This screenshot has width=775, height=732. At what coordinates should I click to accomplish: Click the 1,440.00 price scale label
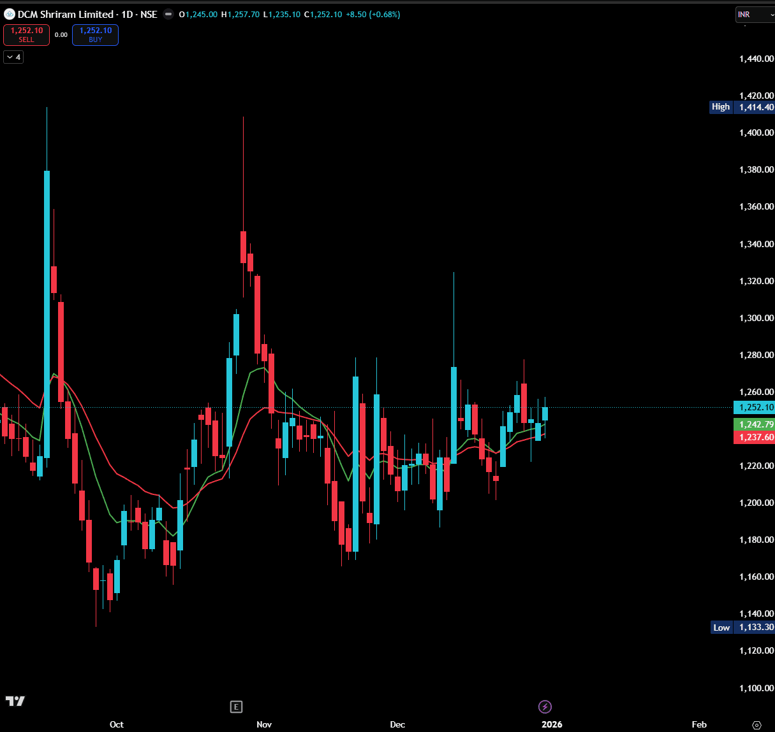(756, 59)
